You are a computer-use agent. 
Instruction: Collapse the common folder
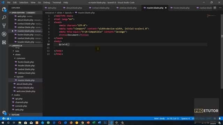(x=21, y=58)
